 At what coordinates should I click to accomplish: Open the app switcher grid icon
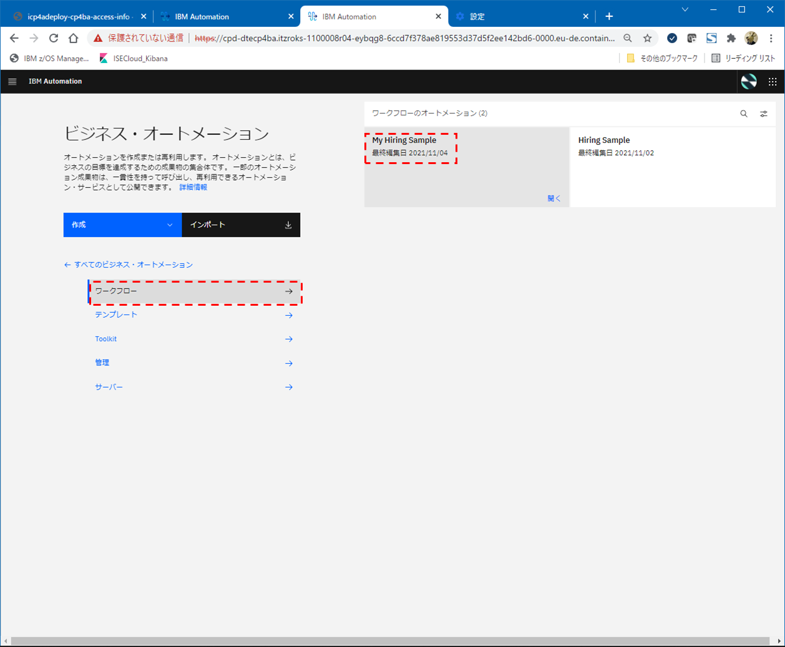(773, 82)
